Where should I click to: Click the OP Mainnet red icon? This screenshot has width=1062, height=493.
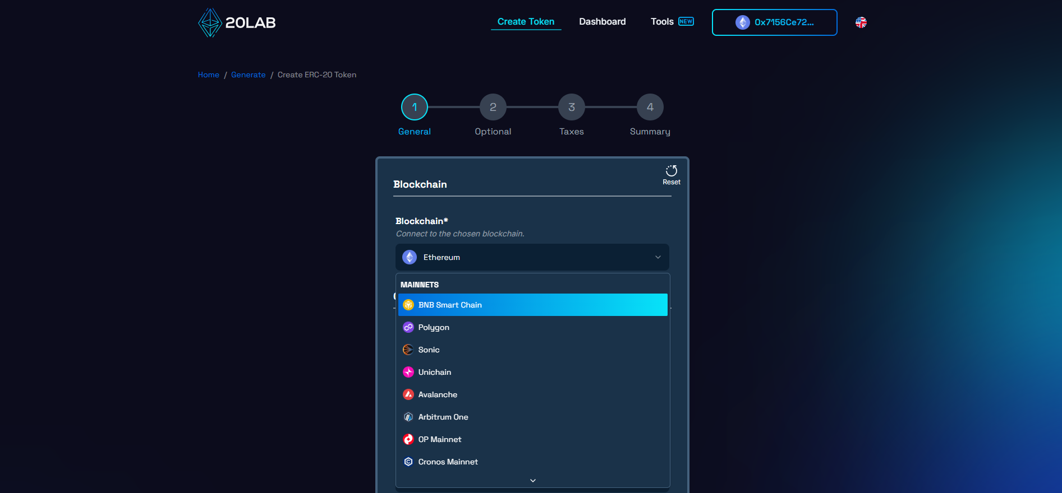pyautogui.click(x=408, y=439)
